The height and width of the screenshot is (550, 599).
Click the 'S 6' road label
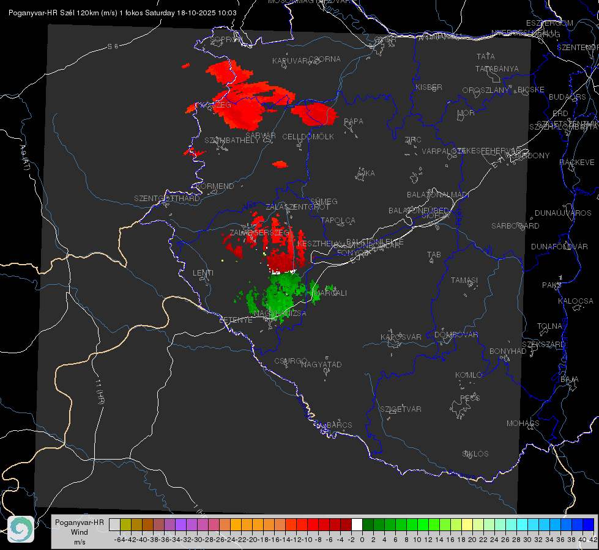pyautogui.click(x=113, y=46)
